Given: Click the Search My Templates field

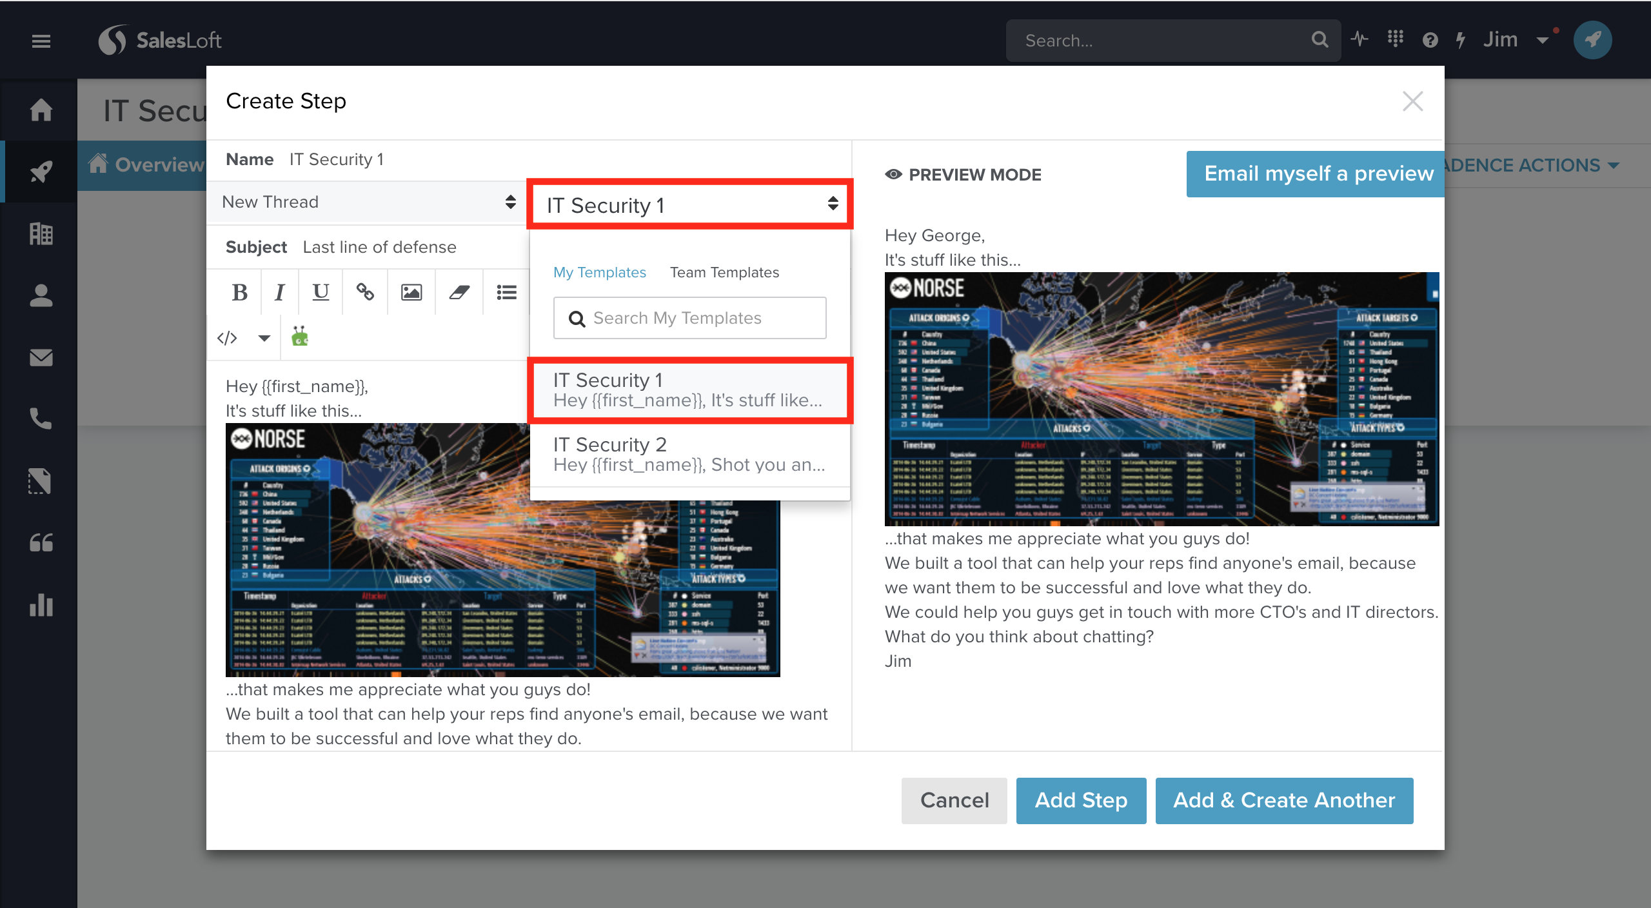Looking at the screenshot, I should [690, 318].
